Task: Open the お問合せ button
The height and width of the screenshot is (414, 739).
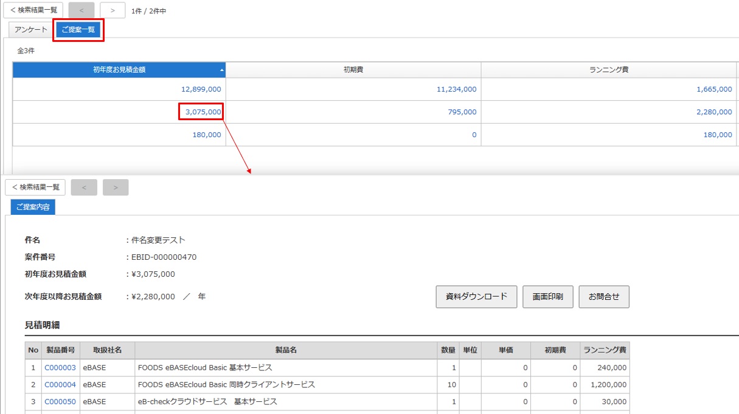Action: click(x=604, y=297)
